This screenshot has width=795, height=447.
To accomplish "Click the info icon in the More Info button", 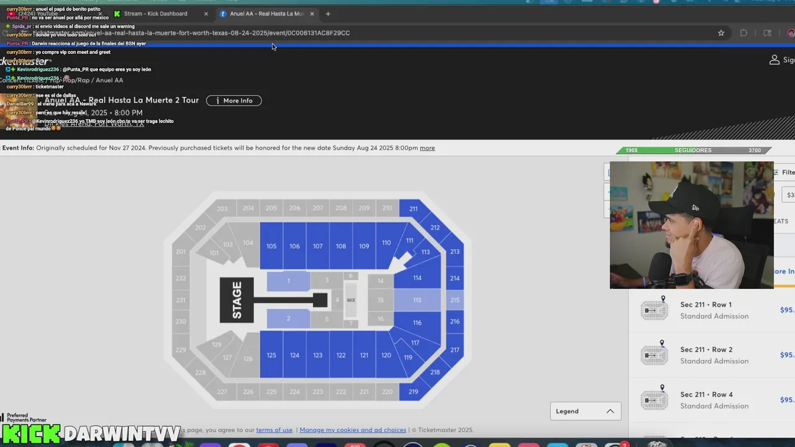I will (217, 101).
